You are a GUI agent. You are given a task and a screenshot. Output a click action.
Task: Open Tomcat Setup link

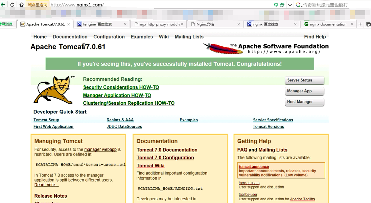tap(46, 120)
